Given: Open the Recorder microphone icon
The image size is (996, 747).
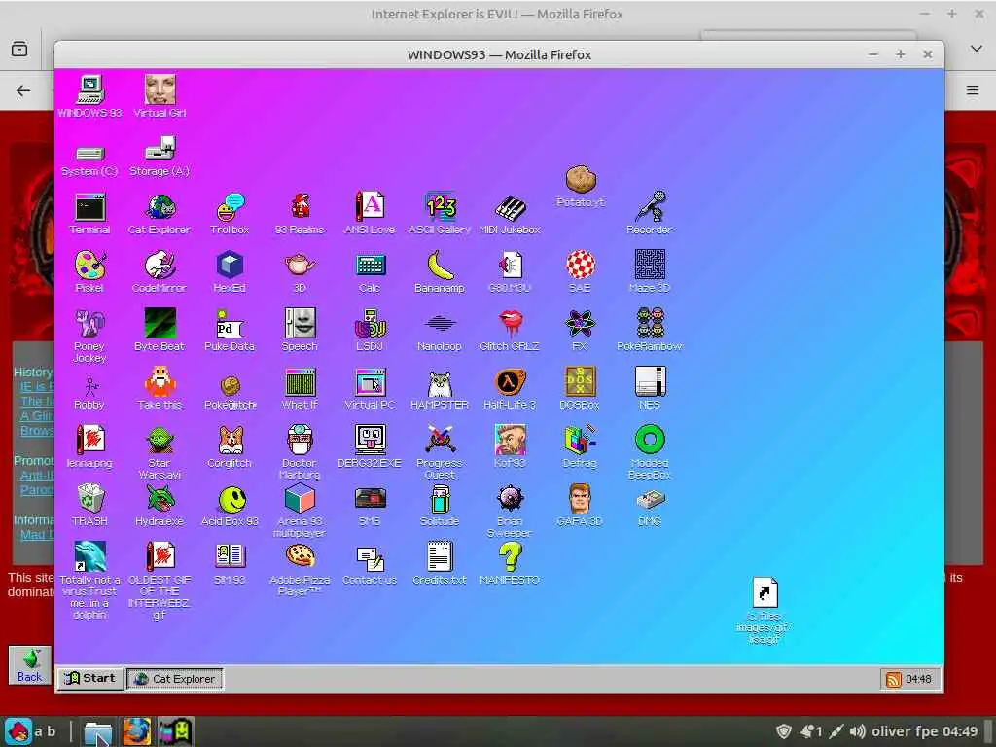Looking at the screenshot, I should (650, 208).
